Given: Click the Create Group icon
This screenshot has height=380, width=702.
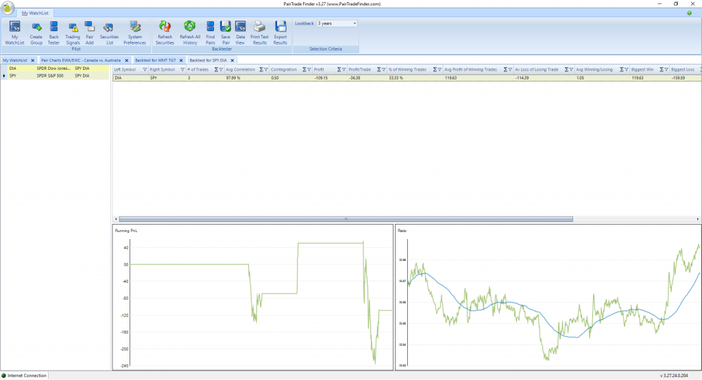Looking at the screenshot, I should click(36, 31).
